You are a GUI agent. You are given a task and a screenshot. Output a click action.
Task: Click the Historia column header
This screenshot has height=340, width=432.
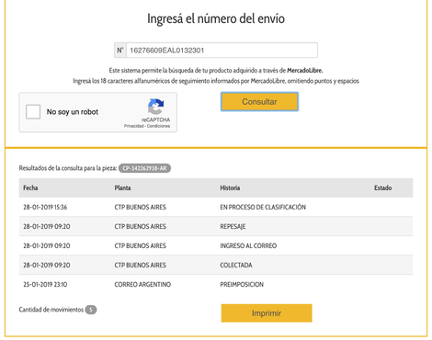click(x=230, y=187)
